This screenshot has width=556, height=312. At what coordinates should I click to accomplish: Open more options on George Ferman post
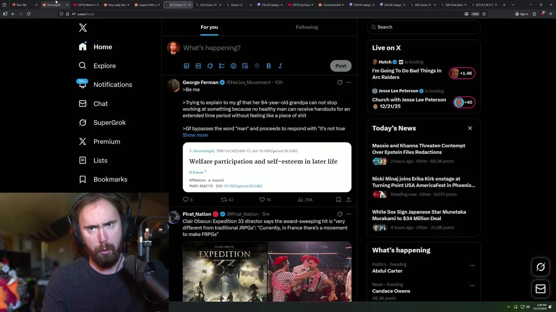pos(348,82)
